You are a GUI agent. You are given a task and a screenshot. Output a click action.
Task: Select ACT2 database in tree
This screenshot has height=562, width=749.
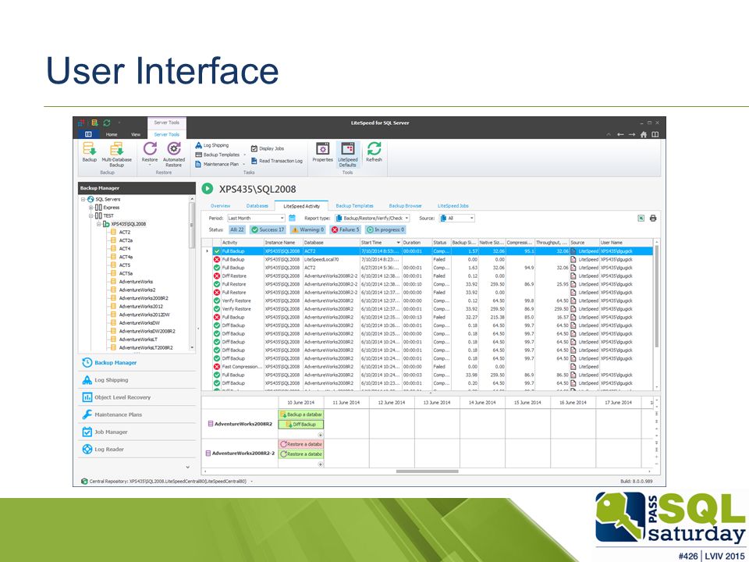pyautogui.click(x=125, y=233)
